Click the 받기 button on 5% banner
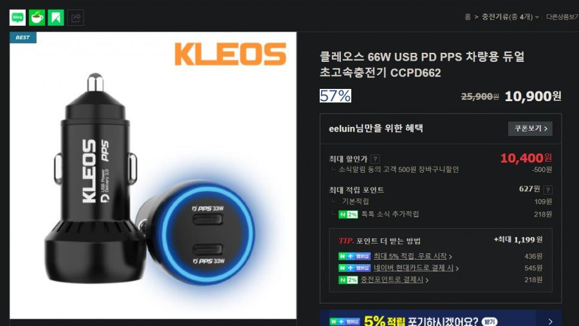 490,321
